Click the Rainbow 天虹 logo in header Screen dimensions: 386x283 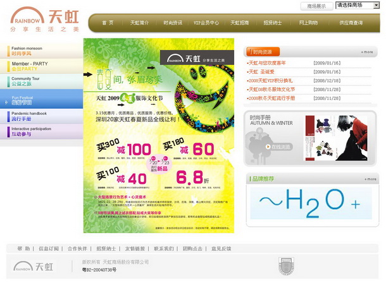coord(44,20)
